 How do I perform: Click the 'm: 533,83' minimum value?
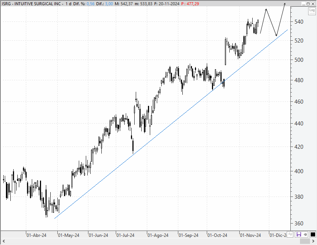(x=144, y=4)
